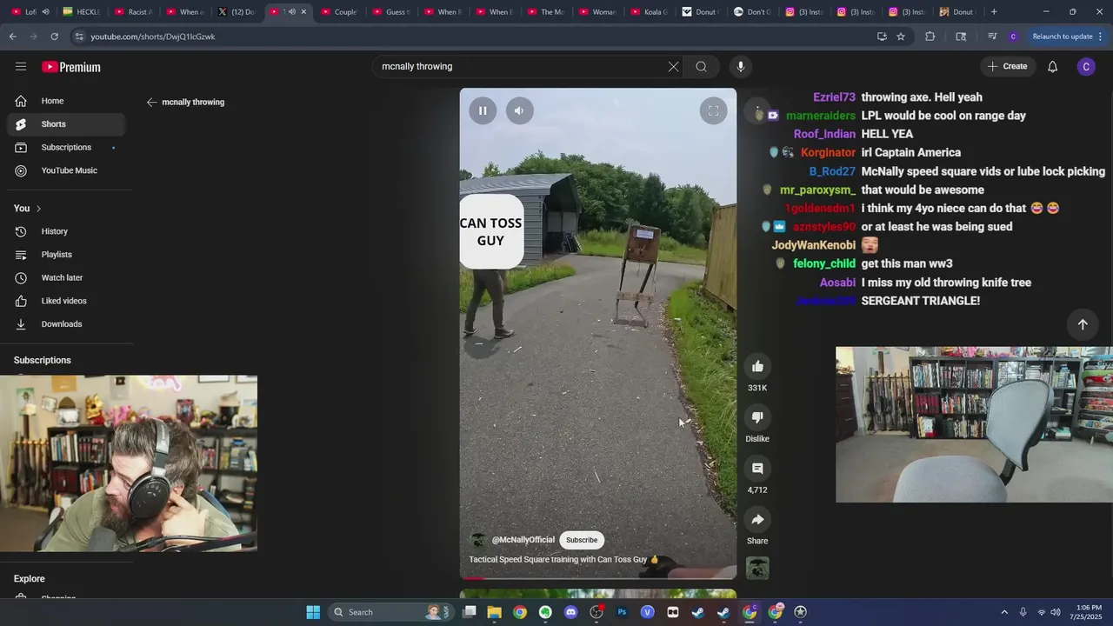Switch to the 'HECKLE' tab
1113x626 pixels.
click(x=83, y=12)
